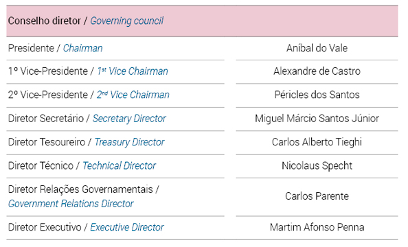
Task: Click the Presidente row label
Action: click(31, 48)
